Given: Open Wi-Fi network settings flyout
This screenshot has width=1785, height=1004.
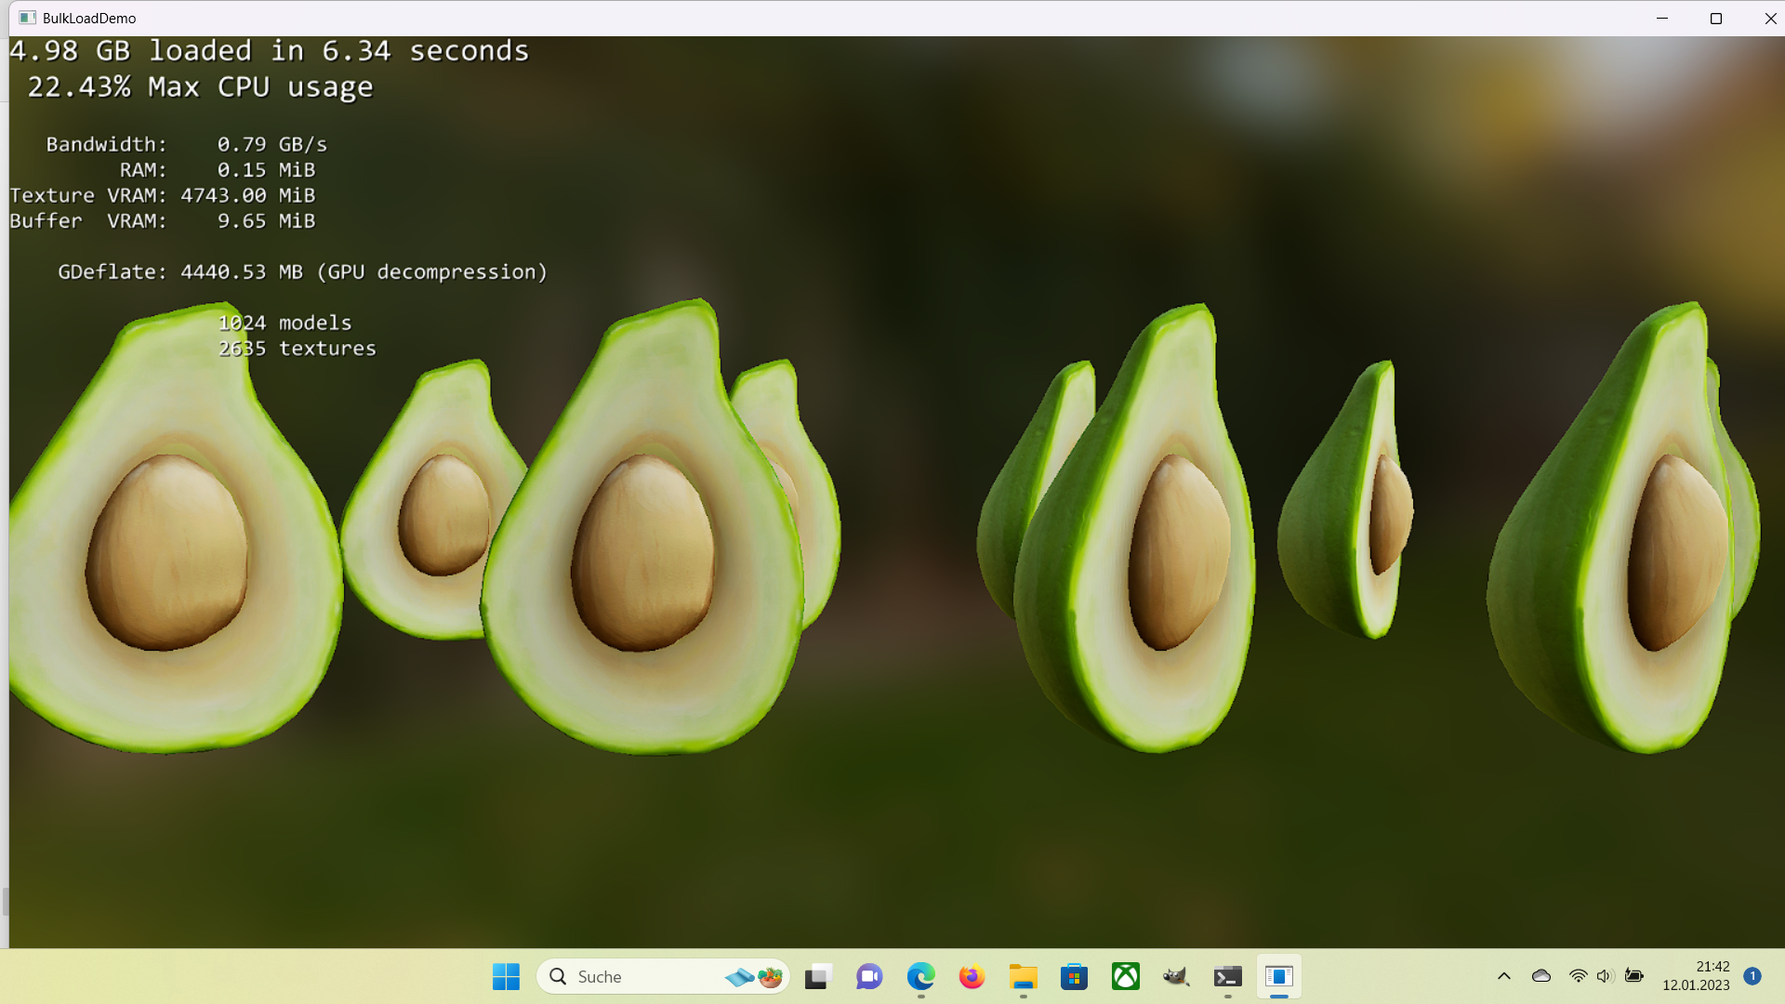Looking at the screenshot, I should click(x=1578, y=976).
